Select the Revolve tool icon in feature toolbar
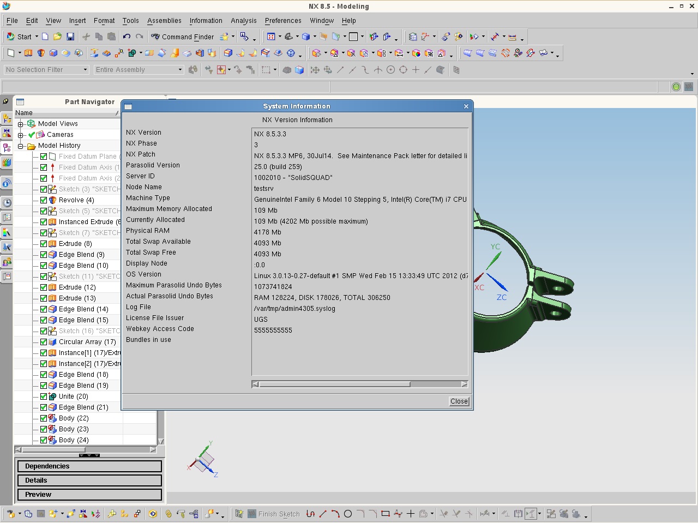The height and width of the screenshot is (523, 698). pyautogui.click(x=41, y=53)
